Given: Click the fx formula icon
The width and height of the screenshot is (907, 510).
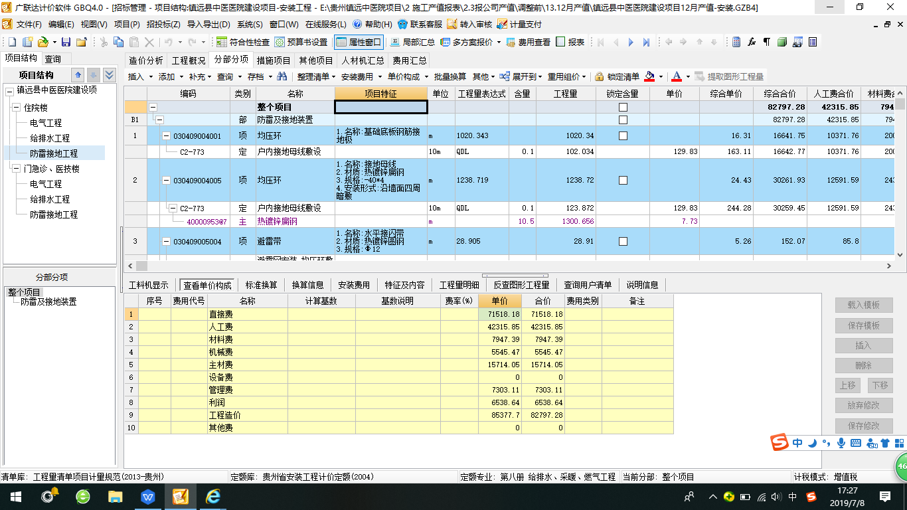Looking at the screenshot, I should [x=752, y=42].
